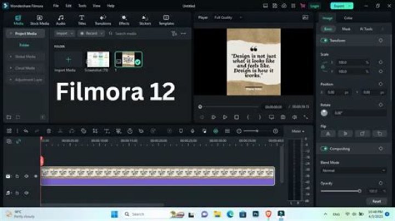Select the selected quote image thumbnail
The height and width of the screenshot is (221, 395).
(x=128, y=60)
